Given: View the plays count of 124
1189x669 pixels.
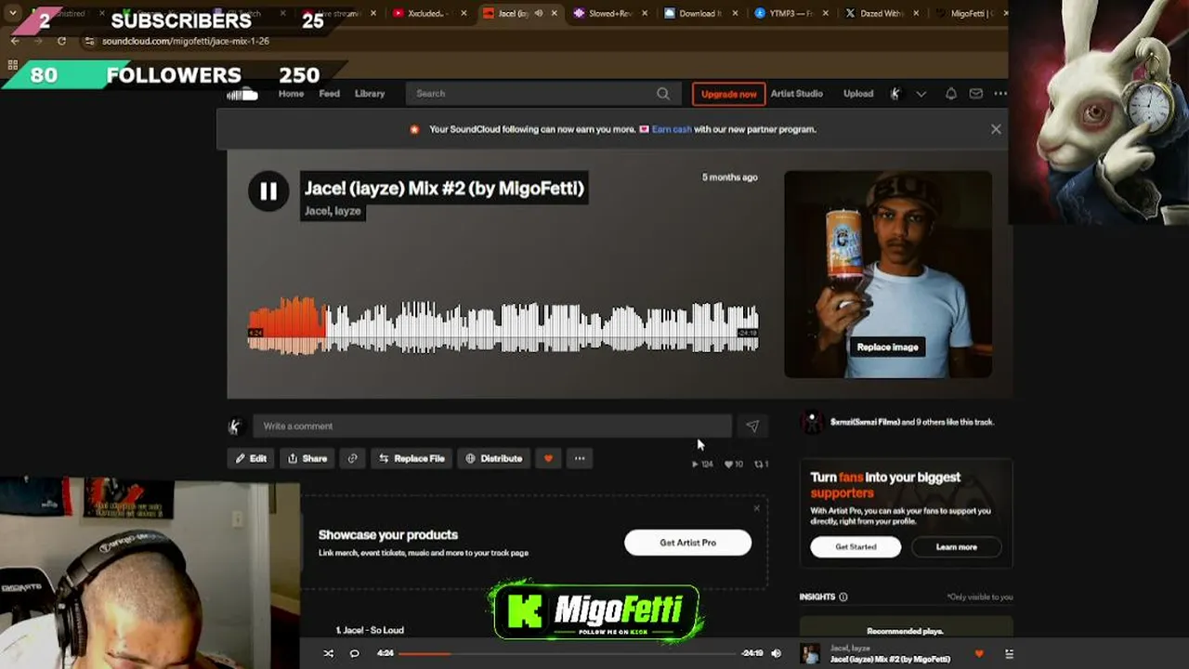Looking at the screenshot, I should pyautogui.click(x=702, y=464).
